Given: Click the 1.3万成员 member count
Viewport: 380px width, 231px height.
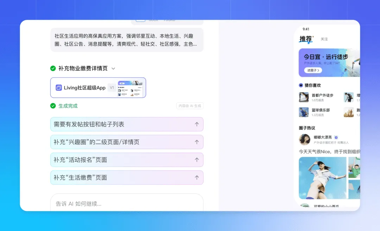Looking at the screenshot, I should coord(318,115).
